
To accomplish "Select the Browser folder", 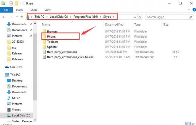I will tap(52, 31).
